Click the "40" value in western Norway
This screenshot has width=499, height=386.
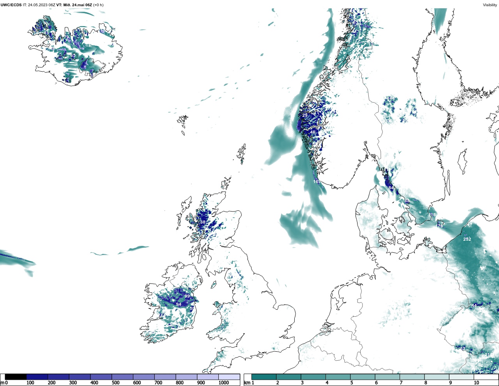pos(313,132)
